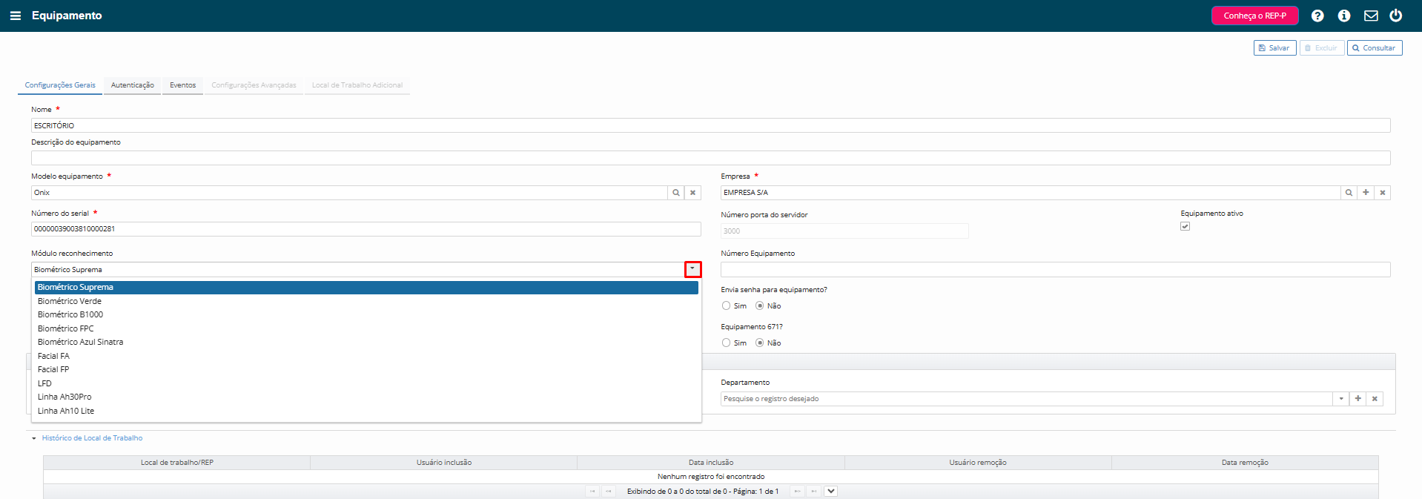This screenshot has height=499, width=1422.
Task: Add a new Departamento with plus icon
Action: click(x=1357, y=399)
